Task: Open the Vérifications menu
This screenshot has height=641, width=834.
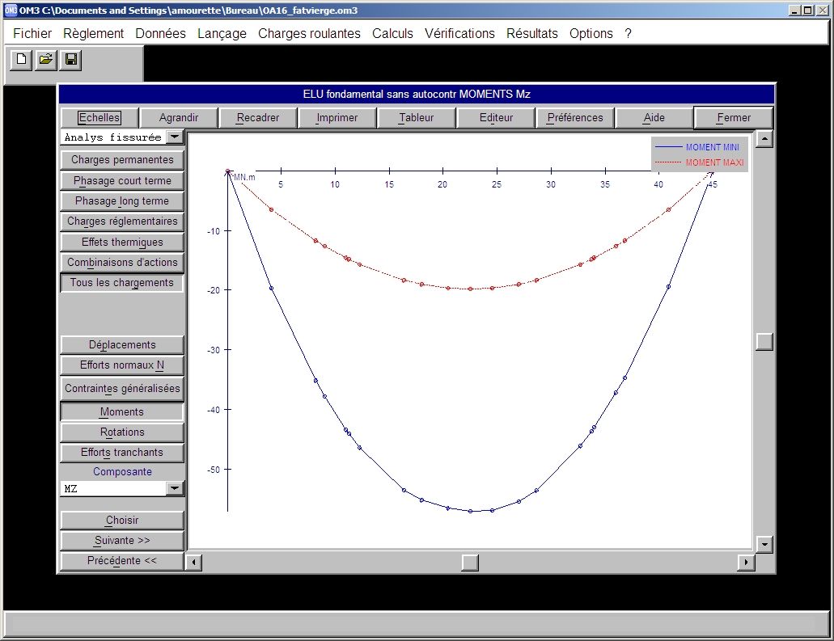Action: (459, 33)
